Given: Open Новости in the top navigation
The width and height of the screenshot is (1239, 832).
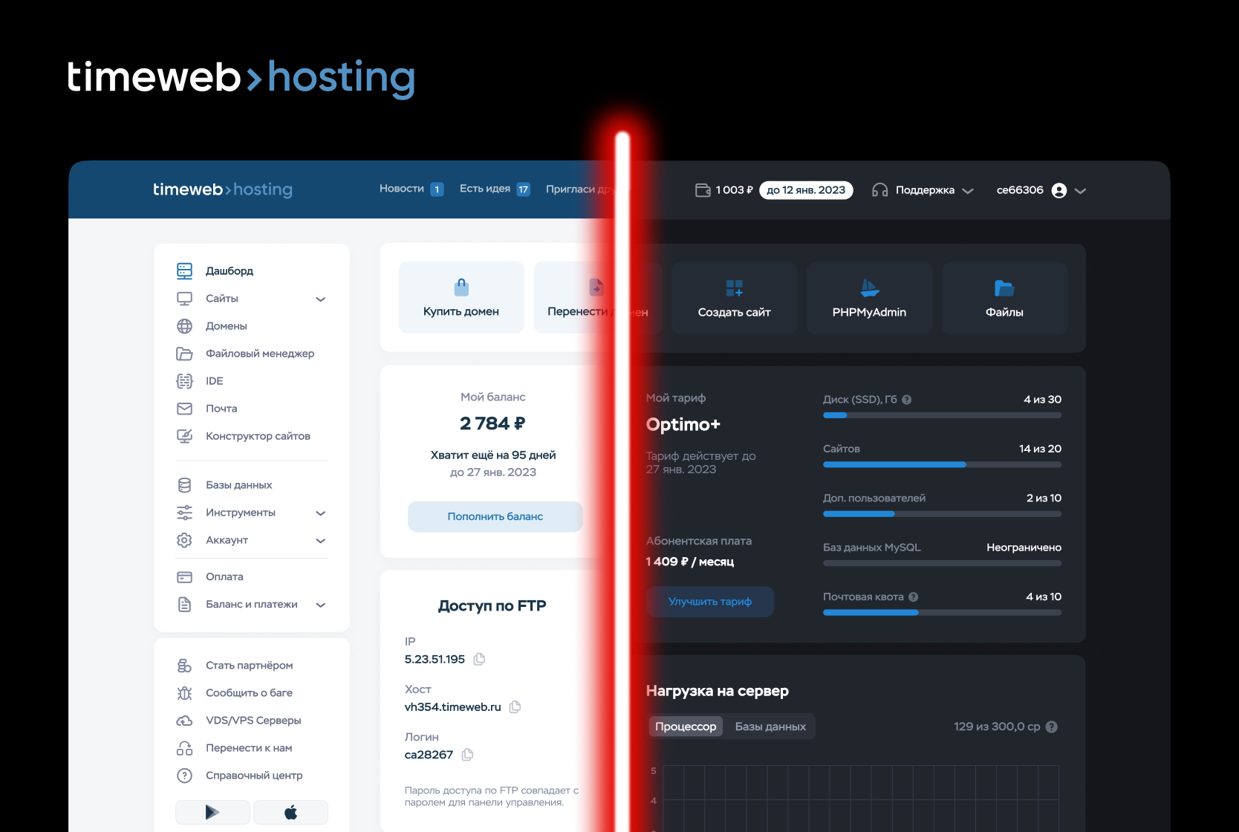Looking at the screenshot, I should coord(402,189).
